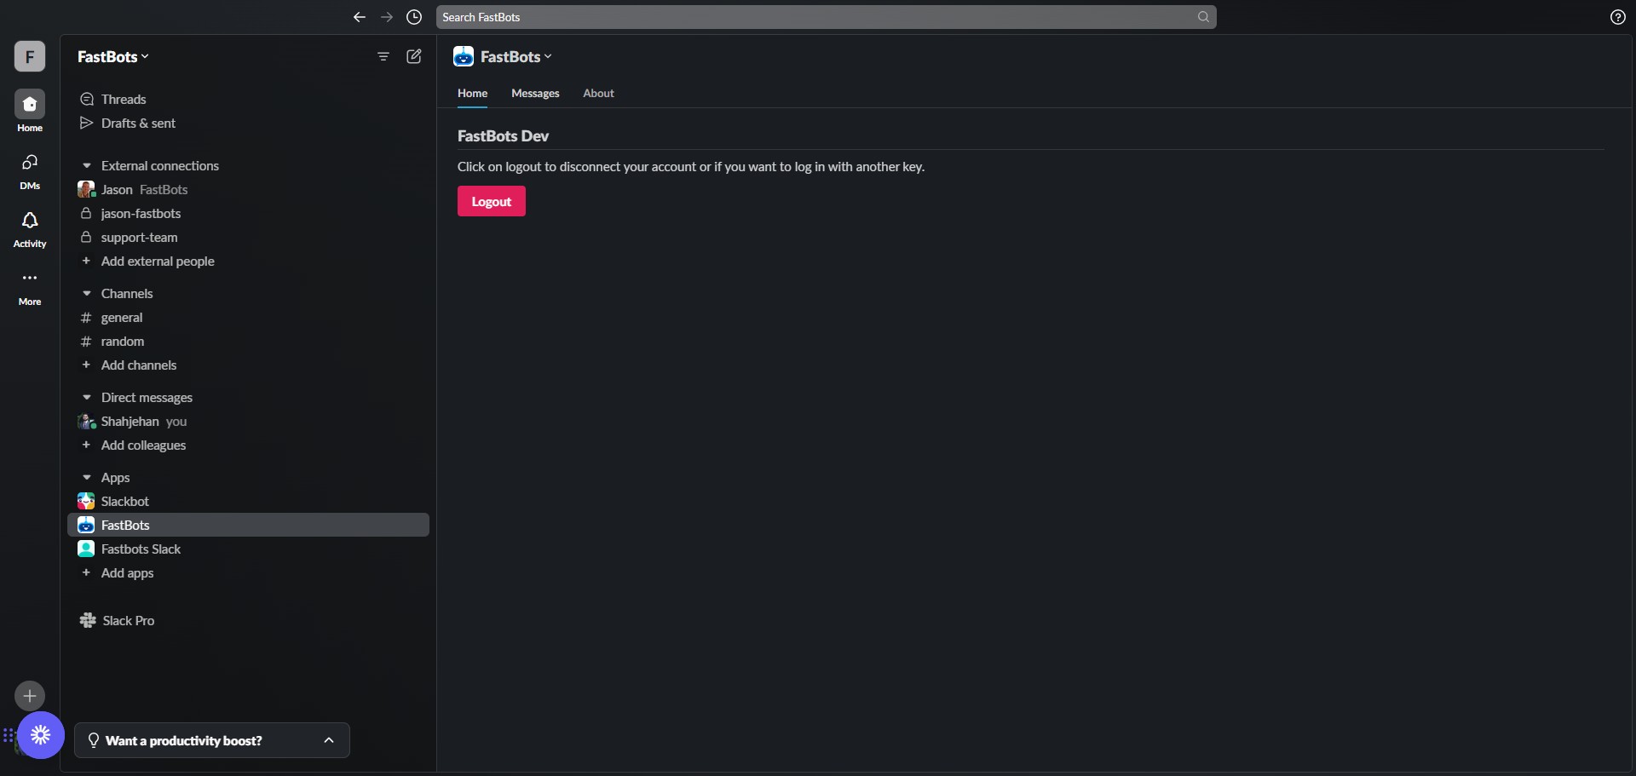Switch to the Home tab
Viewport: 1636px width, 776px height.
pos(472,93)
